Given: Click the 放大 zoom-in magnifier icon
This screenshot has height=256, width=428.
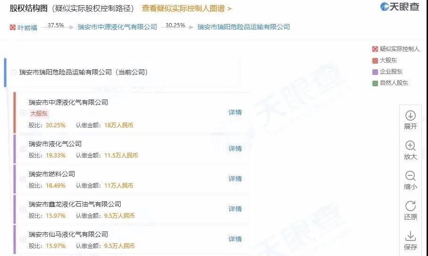Looking at the screenshot, I should click(410, 146).
